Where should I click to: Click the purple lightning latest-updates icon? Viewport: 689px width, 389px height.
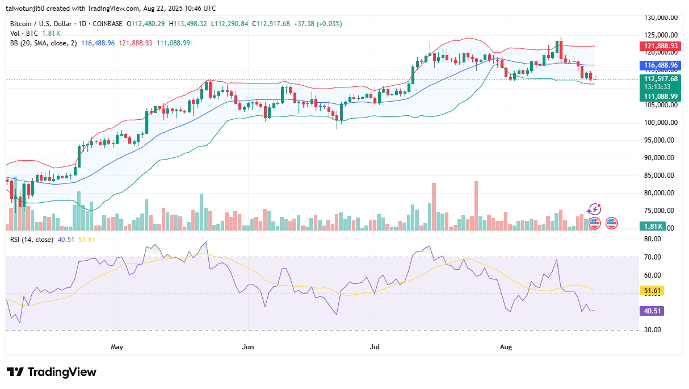click(x=594, y=210)
